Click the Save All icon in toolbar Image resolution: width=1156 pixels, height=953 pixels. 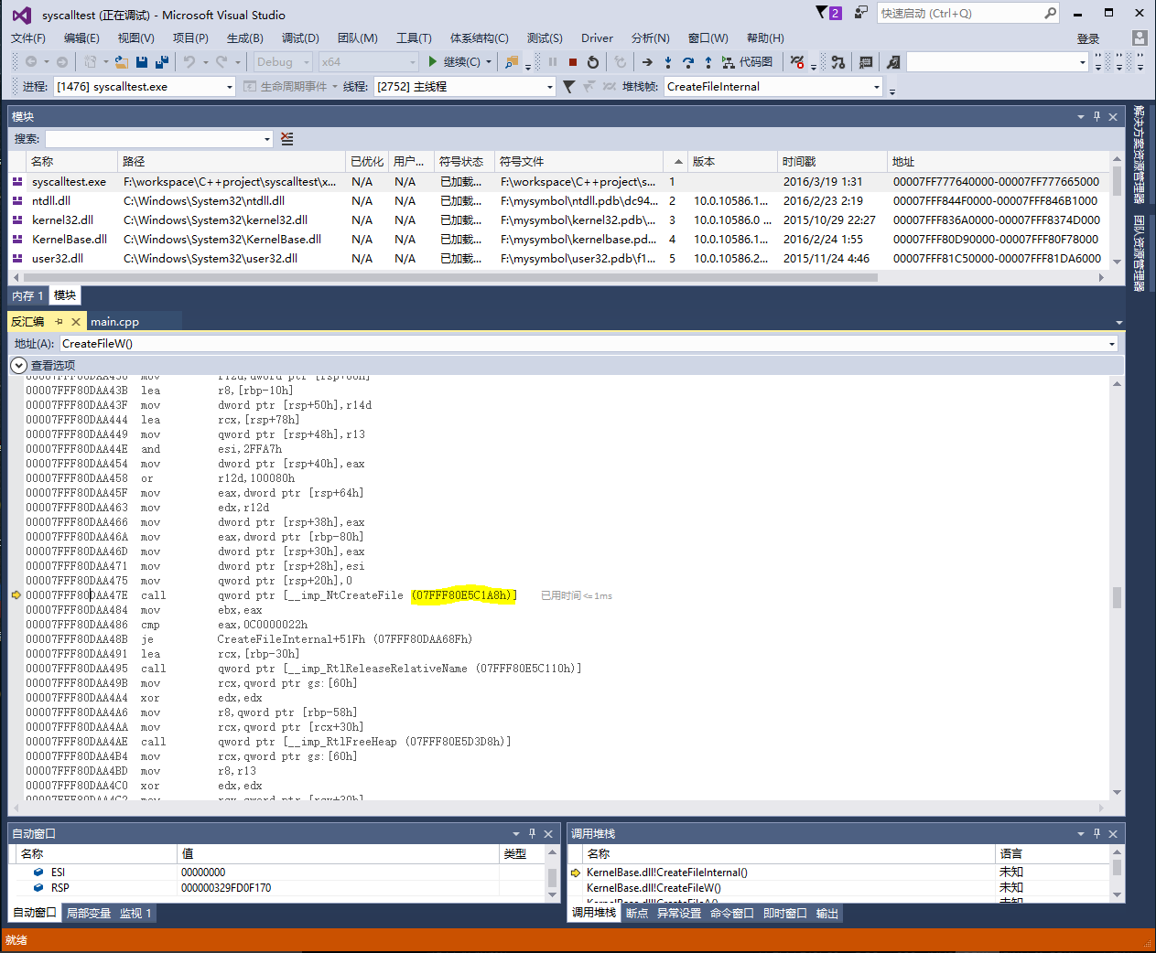[x=162, y=62]
